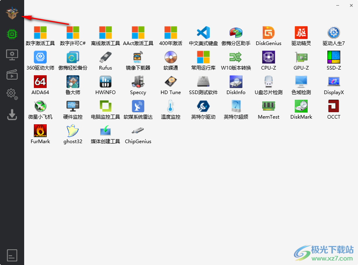
Task: Launch 数字许可C# tool
Action: (73, 36)
